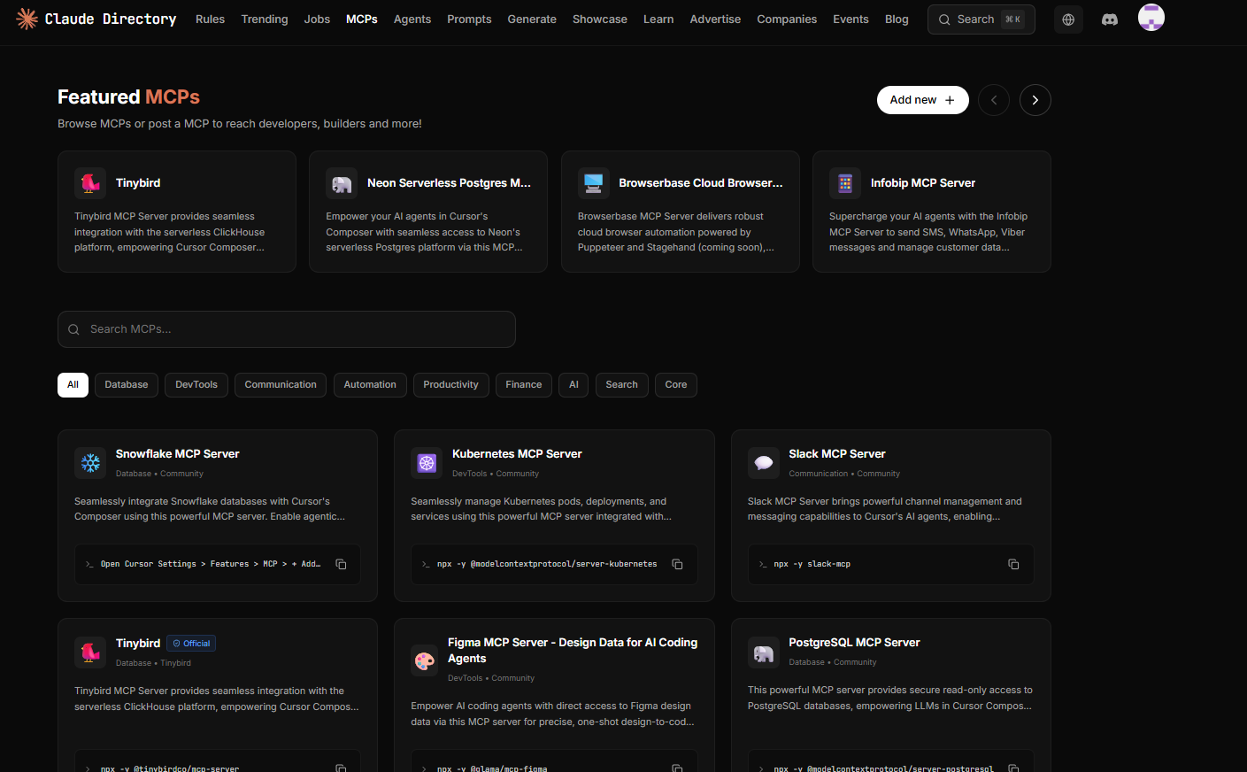
Task: Open the Agents nav item
Action: pos(412,19)
